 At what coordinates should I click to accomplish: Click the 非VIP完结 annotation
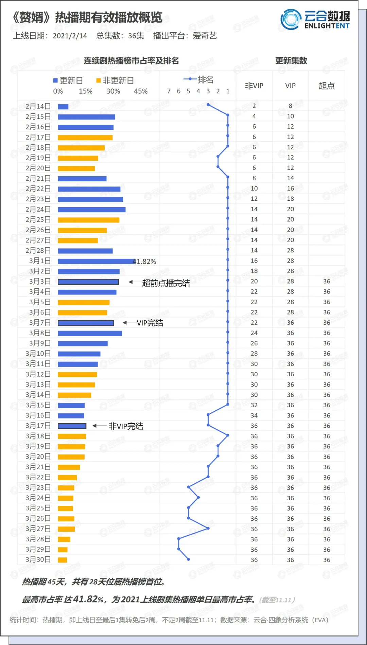[126, 426]
